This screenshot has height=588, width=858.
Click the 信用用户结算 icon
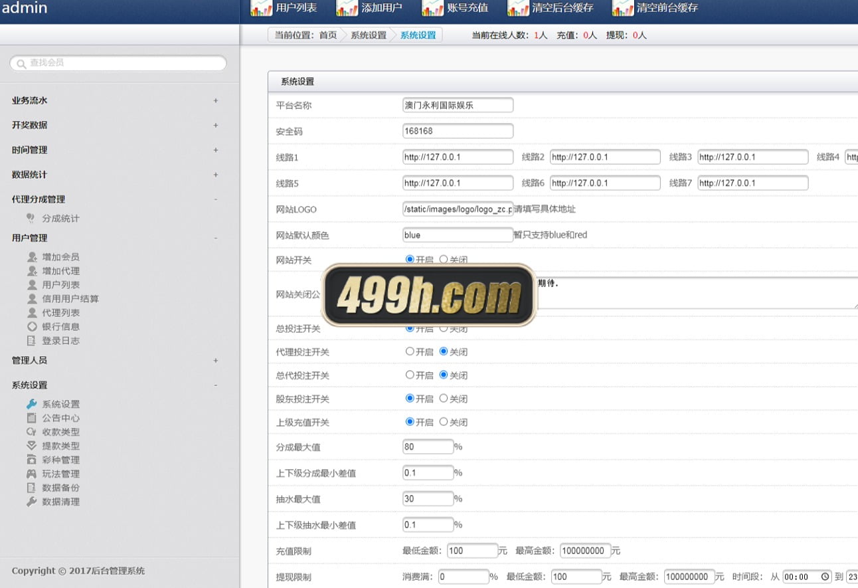(x=31, y=298)
